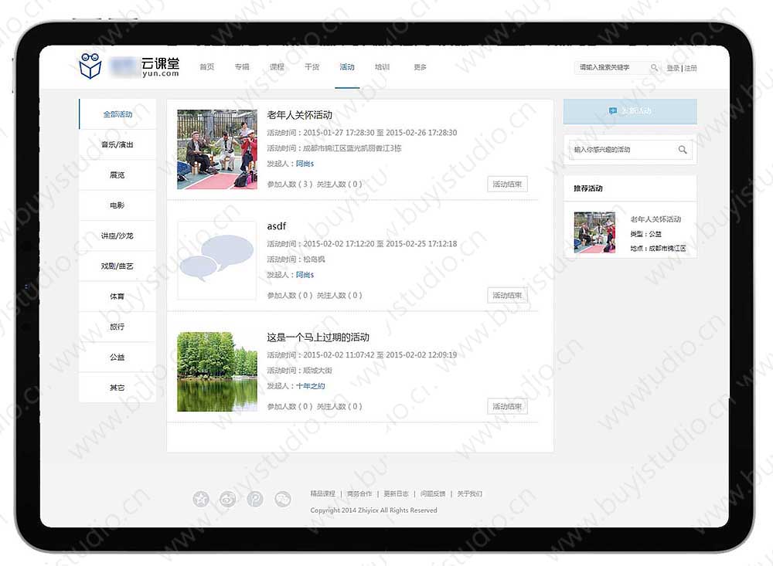Click the header search magnifier icon
773x566 pixels.
(x=654, y=68)
